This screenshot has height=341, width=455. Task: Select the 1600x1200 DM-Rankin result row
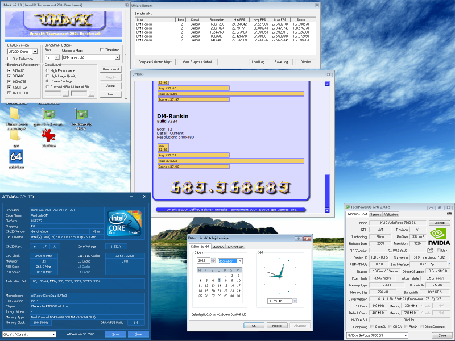click(x=225, y=24)
